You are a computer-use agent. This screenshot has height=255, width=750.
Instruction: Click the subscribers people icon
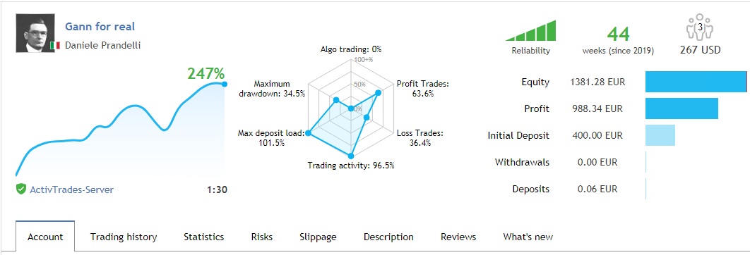tap(700, 27)
